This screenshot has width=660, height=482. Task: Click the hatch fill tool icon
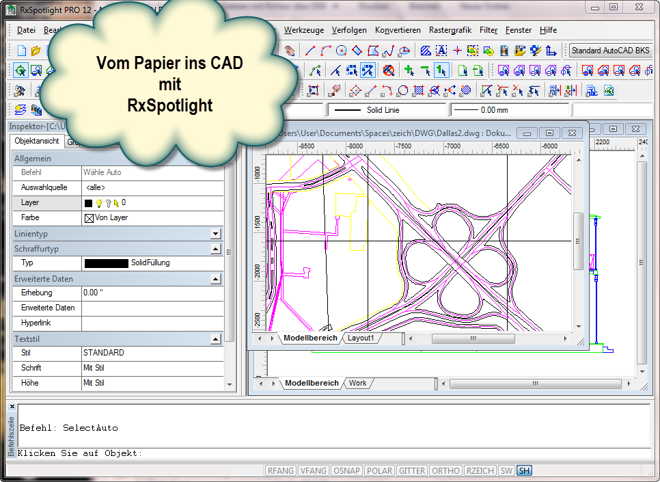[426, 51]
